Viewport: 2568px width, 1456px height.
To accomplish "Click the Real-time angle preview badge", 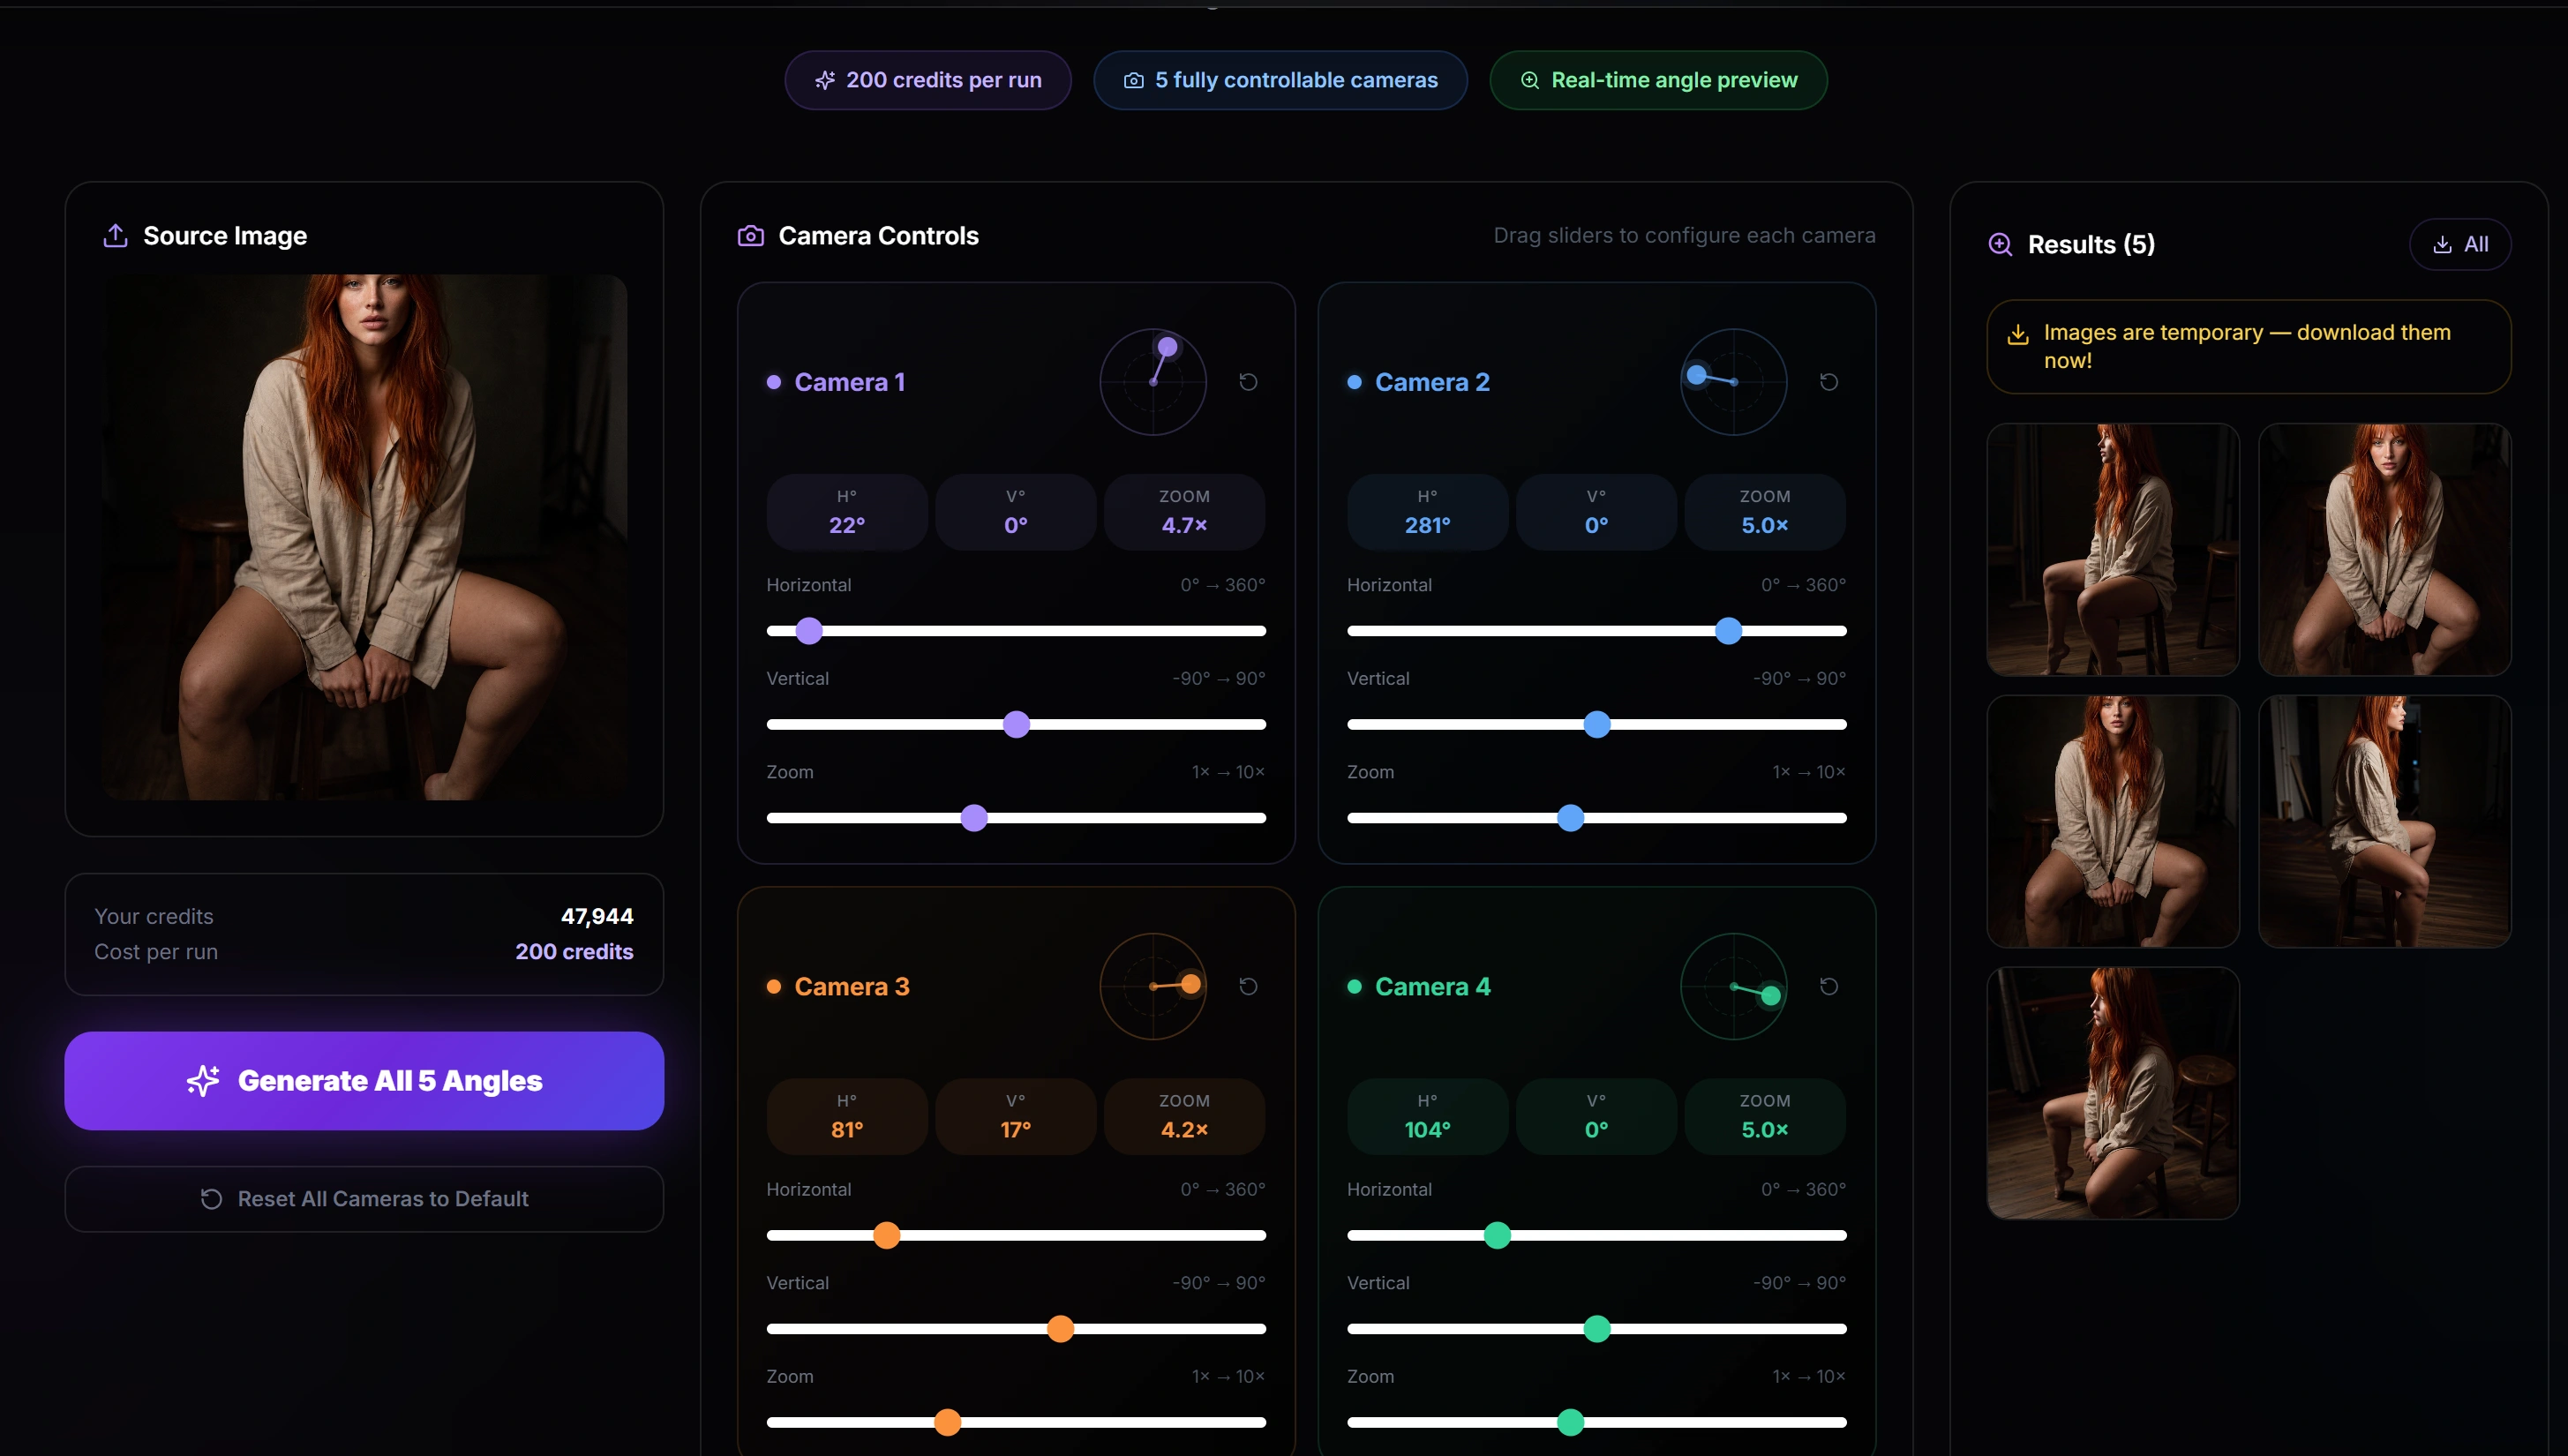I will (x=1658, y=80).
